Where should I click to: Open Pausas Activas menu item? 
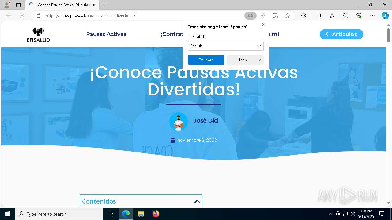106,34
